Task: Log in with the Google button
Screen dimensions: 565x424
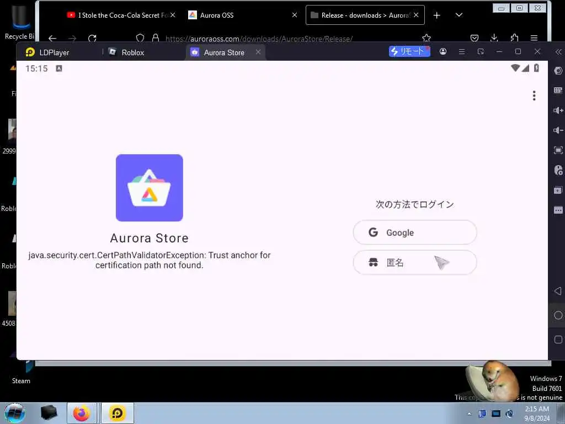Action: point(415,232)
